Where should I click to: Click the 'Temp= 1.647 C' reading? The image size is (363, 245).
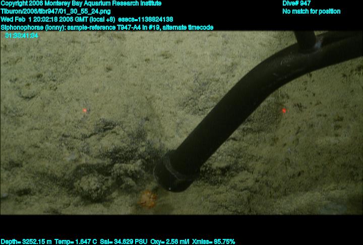(x=76, y=242)
